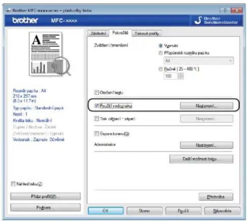Image resolution: width=247 pixels, height=221 pixels.
Task: Increase scaling value with the up arrow
Action: [x=181, y=74]
